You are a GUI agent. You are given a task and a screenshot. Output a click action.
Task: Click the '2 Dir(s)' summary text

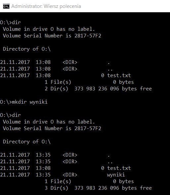click(x=57, y=89)
